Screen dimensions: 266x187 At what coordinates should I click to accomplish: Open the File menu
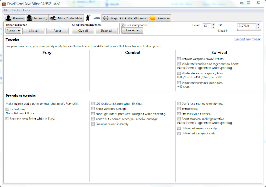click(x=6, y=10)
